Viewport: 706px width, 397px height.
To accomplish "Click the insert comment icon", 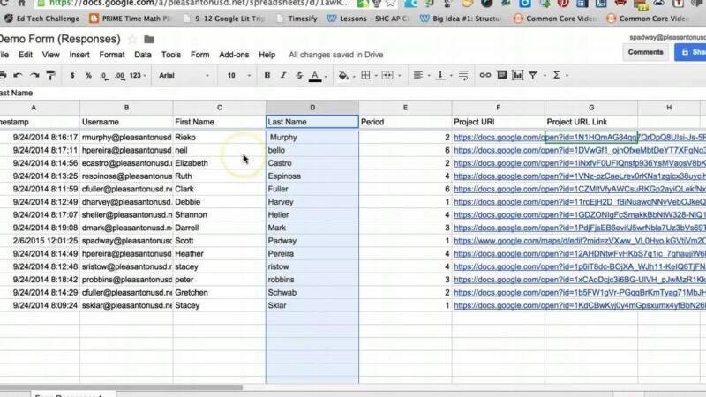I will point(500,76).
